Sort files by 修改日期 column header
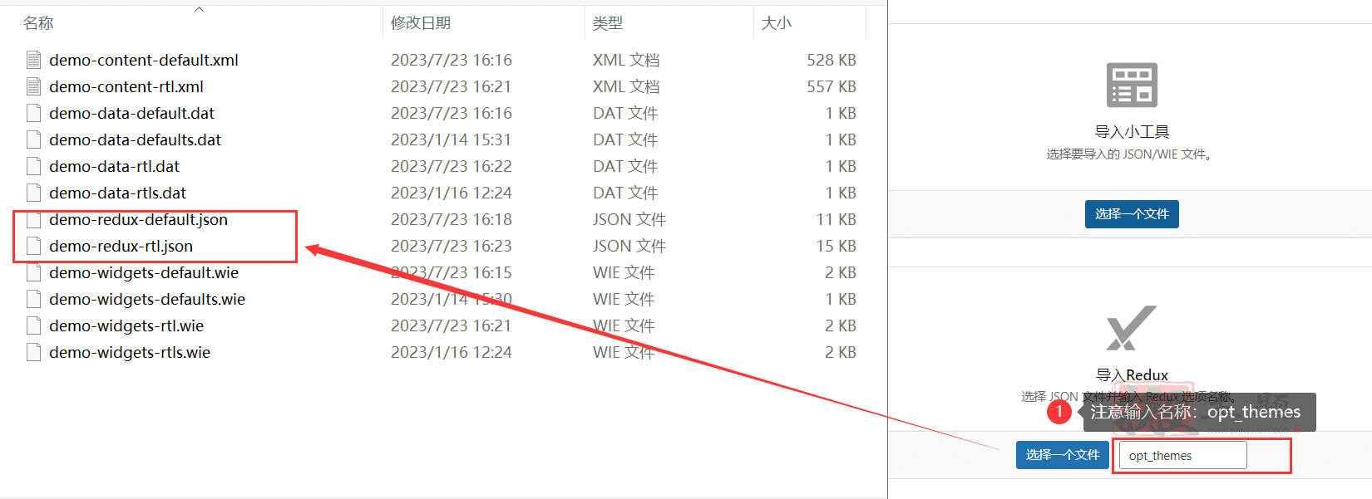 (x=421, y=22)
